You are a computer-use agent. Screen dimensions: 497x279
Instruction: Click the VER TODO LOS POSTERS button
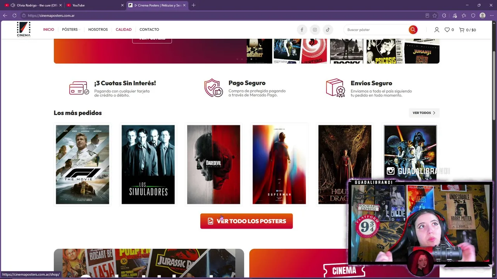247,221
